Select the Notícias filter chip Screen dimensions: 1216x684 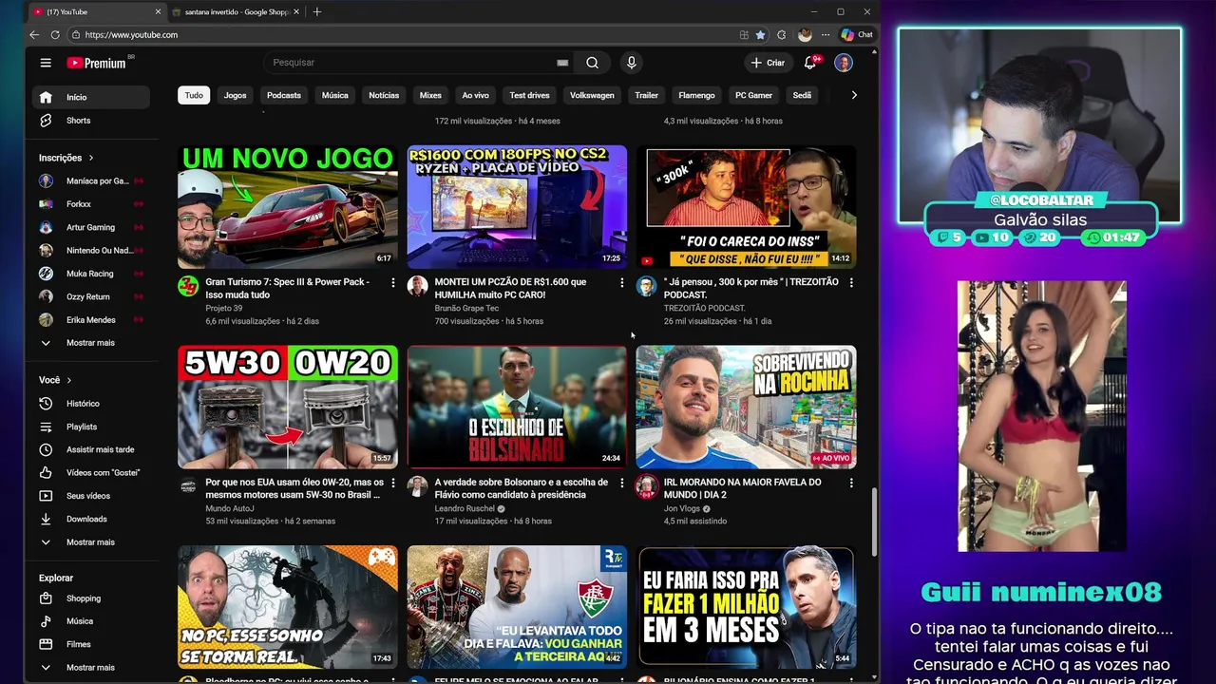[384, 95]
